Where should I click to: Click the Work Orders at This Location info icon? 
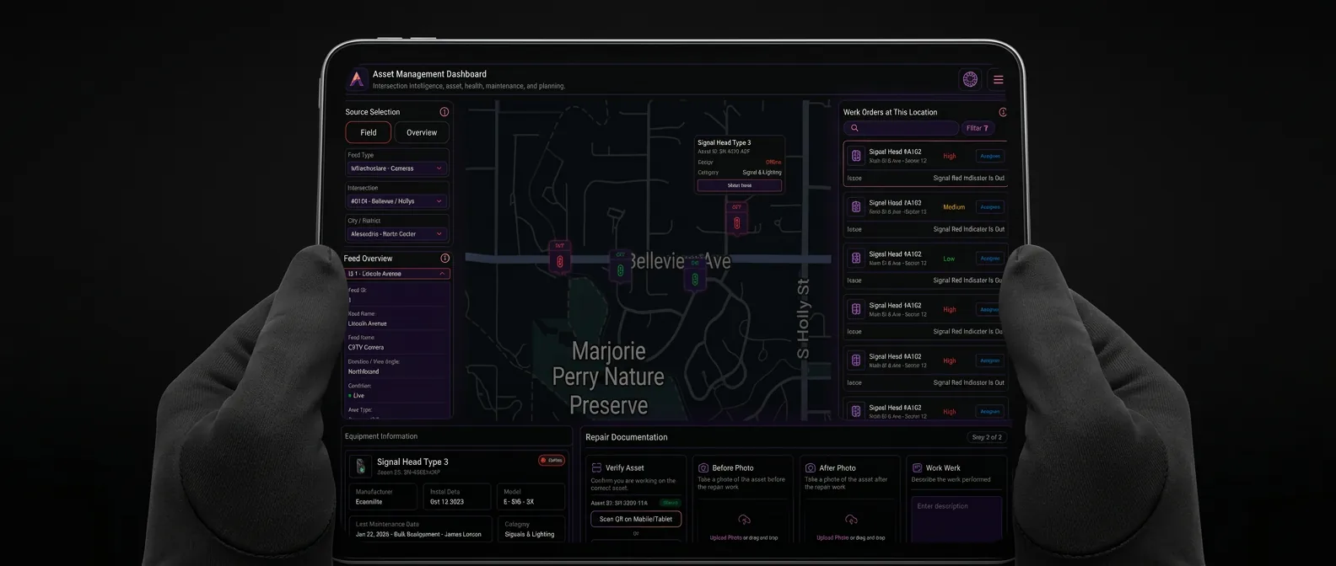point(1002,112)
